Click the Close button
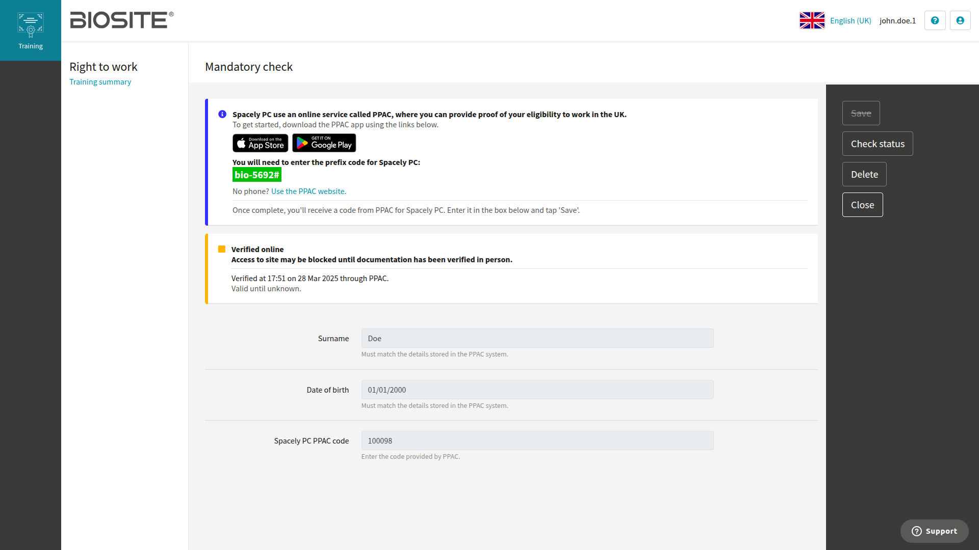 pos(862,205)
